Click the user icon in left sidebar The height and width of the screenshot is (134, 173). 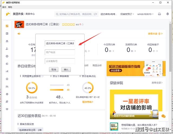pos(7,49)
